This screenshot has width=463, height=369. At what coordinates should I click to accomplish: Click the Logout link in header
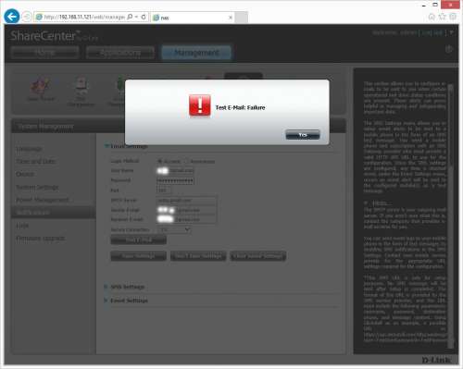[432, 32]
